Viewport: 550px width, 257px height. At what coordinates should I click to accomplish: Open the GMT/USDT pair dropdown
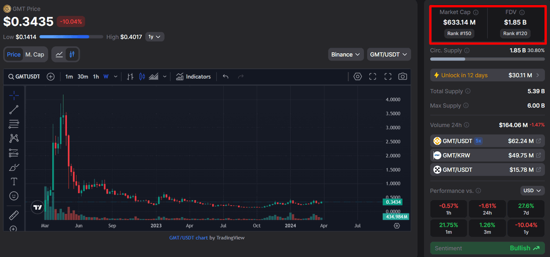(389, 54)
